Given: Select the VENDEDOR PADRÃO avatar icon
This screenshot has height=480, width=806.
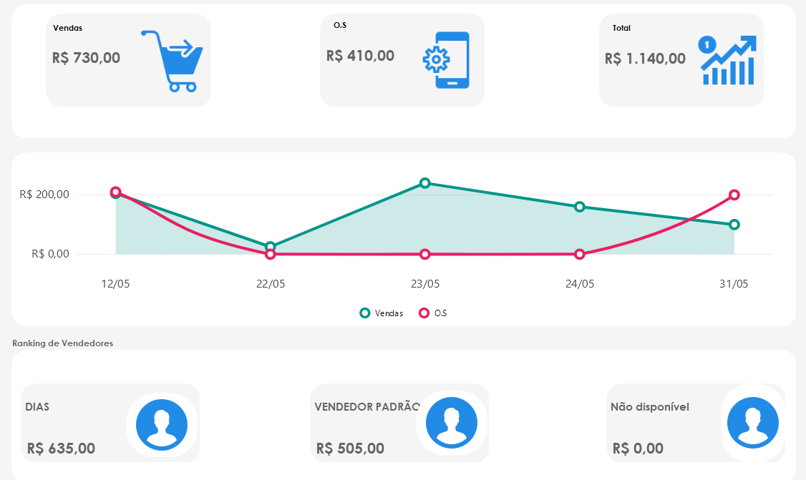Looking at the screenshot, I should [x=452, y=423].
